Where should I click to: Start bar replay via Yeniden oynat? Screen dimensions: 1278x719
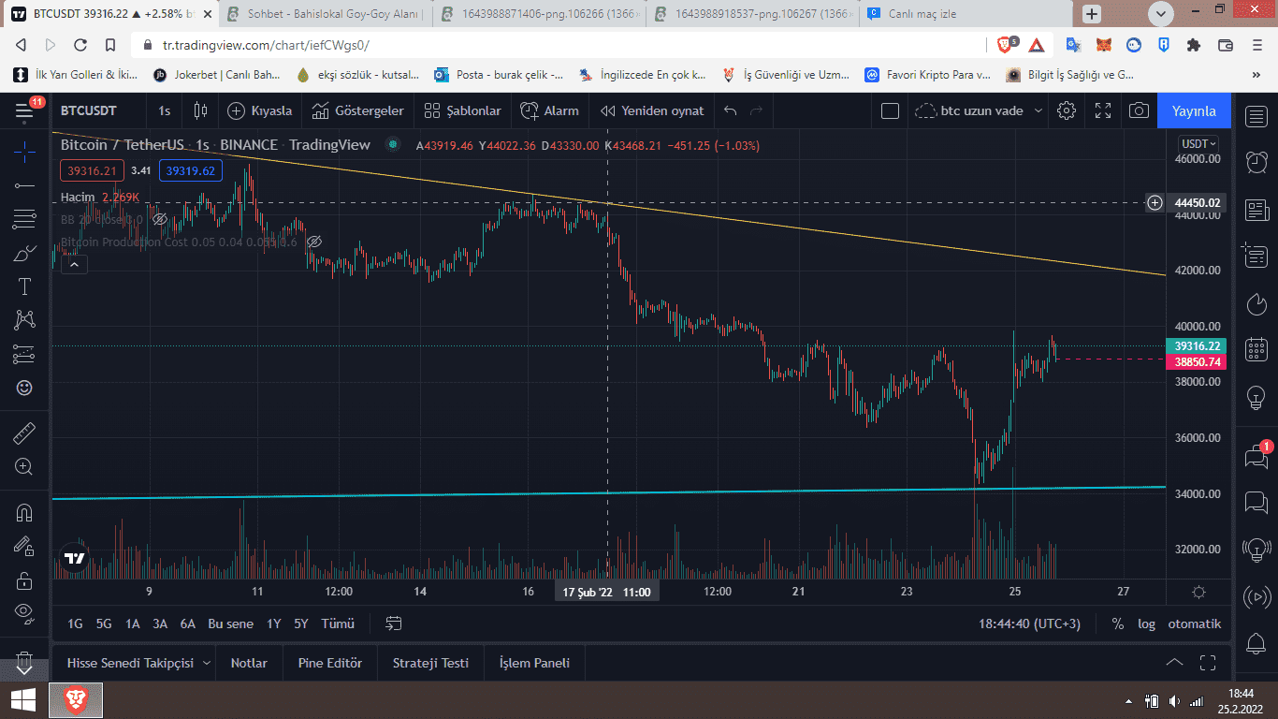(x=652, y=110)
